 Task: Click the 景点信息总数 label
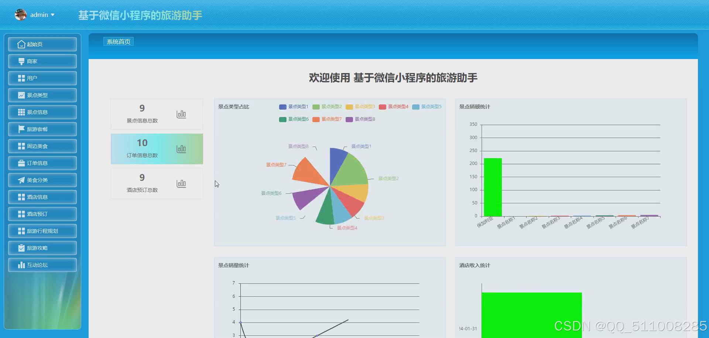click(x=142, y=121)
